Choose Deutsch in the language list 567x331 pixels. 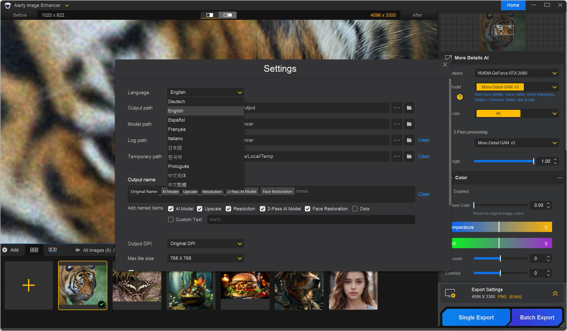click(x=177, y=102)
